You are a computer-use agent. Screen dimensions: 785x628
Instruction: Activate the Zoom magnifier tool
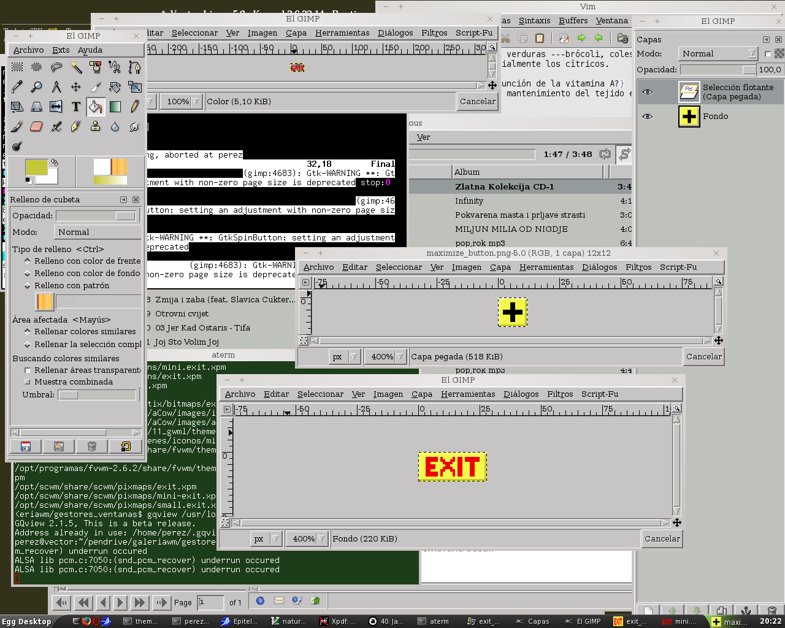[x=37, y=86]
